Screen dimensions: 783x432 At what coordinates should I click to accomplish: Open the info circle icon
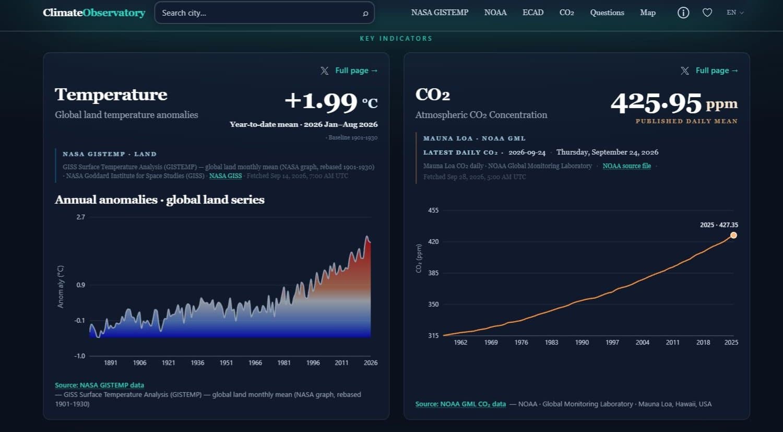[x=683, y=13]
